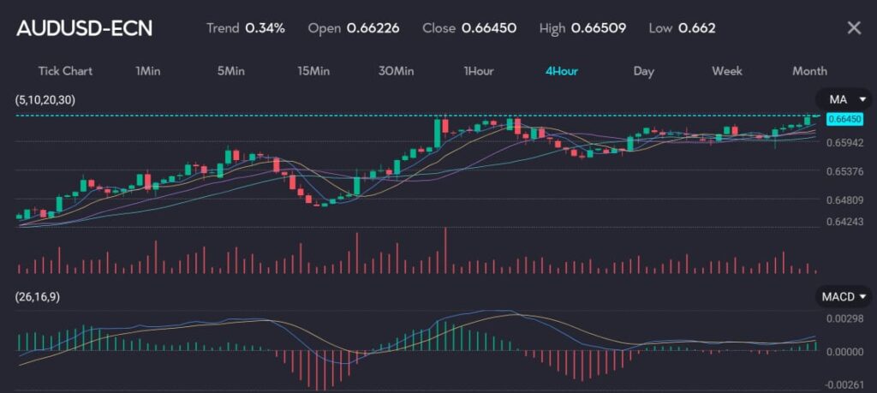Image resolution: width=877 pixels, height=393 pixels.
Task: Close the AUDUSD-ECN chart panel
Action: [853, 27]
